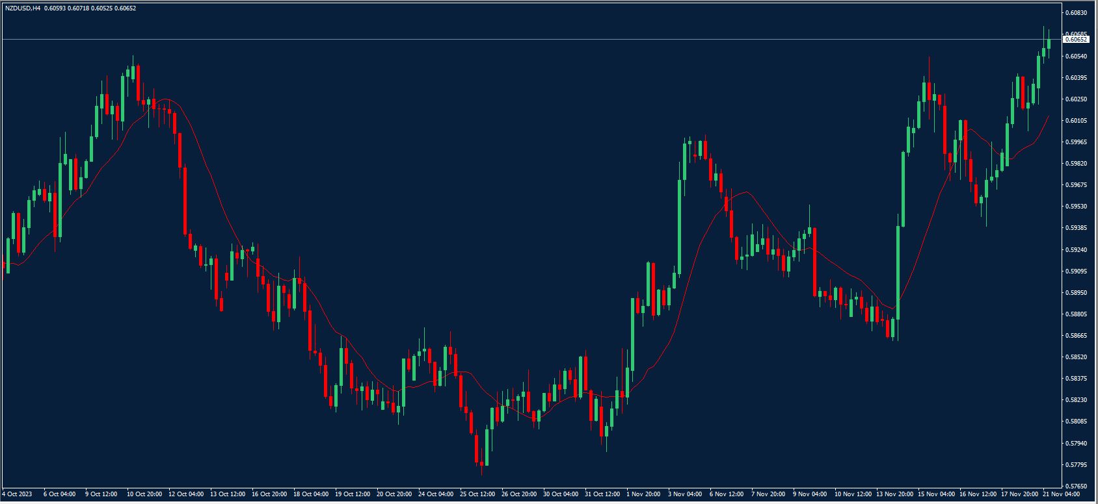Click the 19 Oct 12:00 time label
Image resolution: width=1098 pixels, height=504 pixels.
[x=353, y=494]
